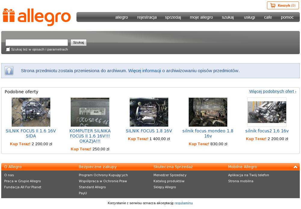The image size is (301, 209).
Task: Open 'Współpraca w Ochronie Praw' footer link
Action: [103, 181]
